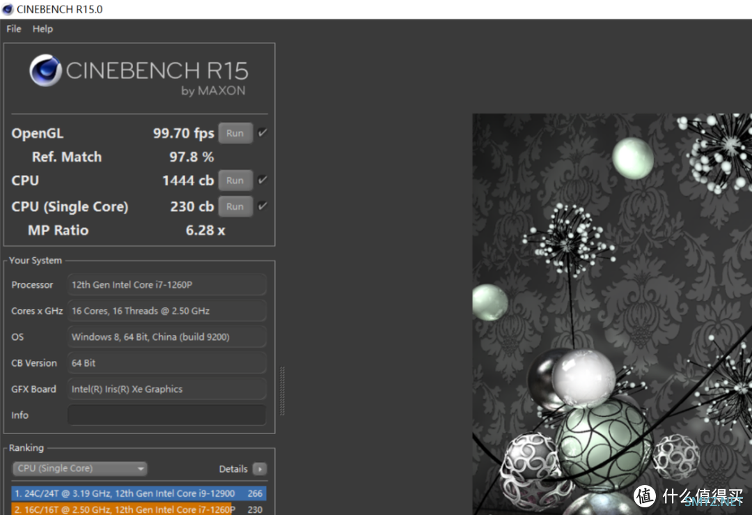Viewport: 752px width, 515px height.
Task: Click the Ref. Match value 97.8 %
Action: 191,157
